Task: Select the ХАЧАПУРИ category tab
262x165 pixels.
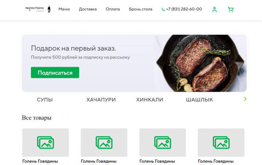Action: tap(101, 100)
